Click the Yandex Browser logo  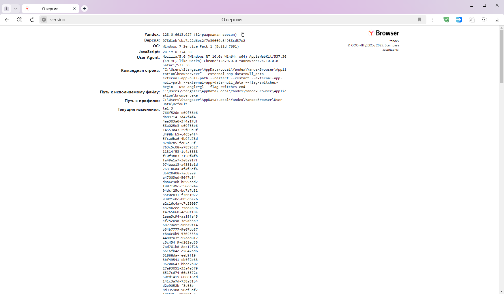(x=384, y=33)
